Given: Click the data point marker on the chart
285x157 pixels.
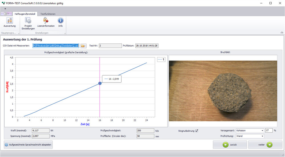Looking at the screenshot, I should (100, 83).
